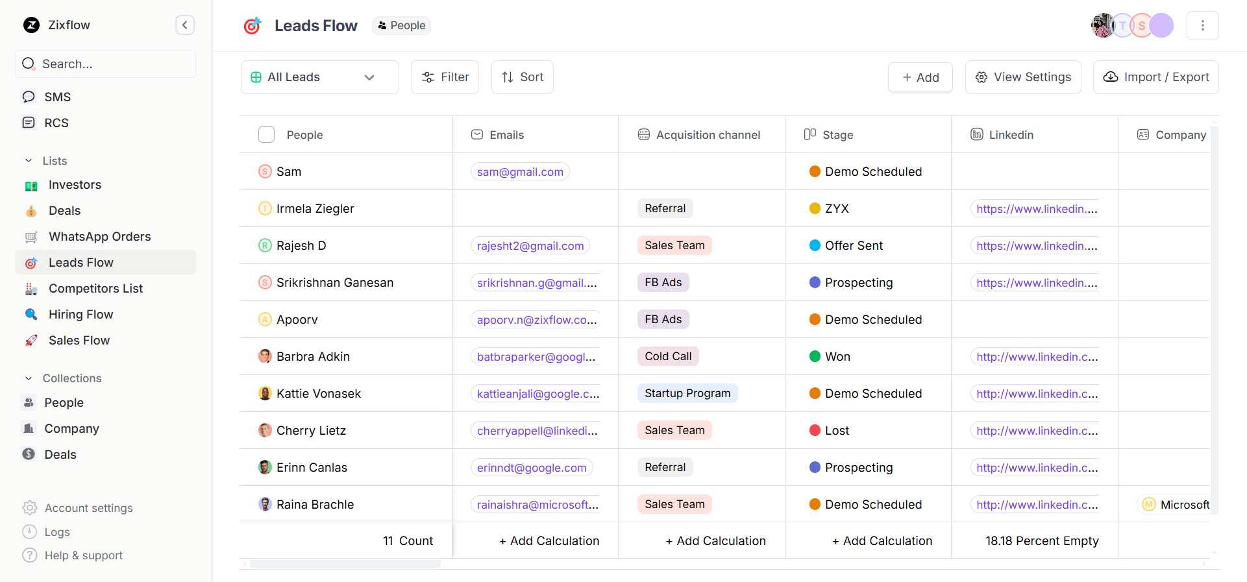
Task: Click the Emails column header icon
Action: click(x=477, y=134)
